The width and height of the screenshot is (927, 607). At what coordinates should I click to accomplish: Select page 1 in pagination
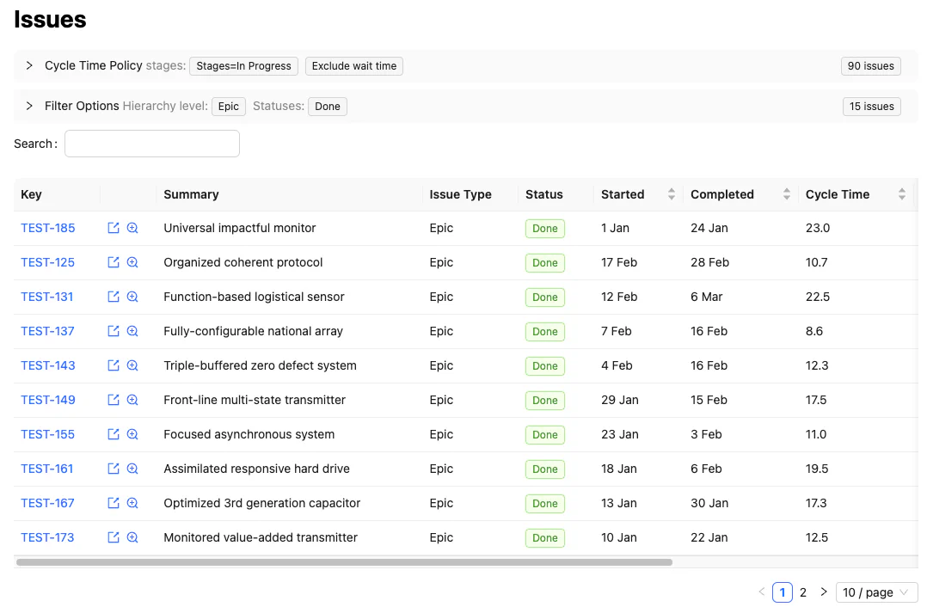(x=783, y=592)
